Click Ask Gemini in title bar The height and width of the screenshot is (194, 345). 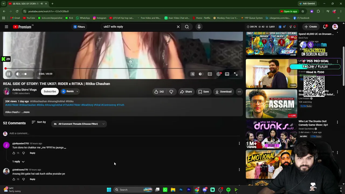(307, 4)
